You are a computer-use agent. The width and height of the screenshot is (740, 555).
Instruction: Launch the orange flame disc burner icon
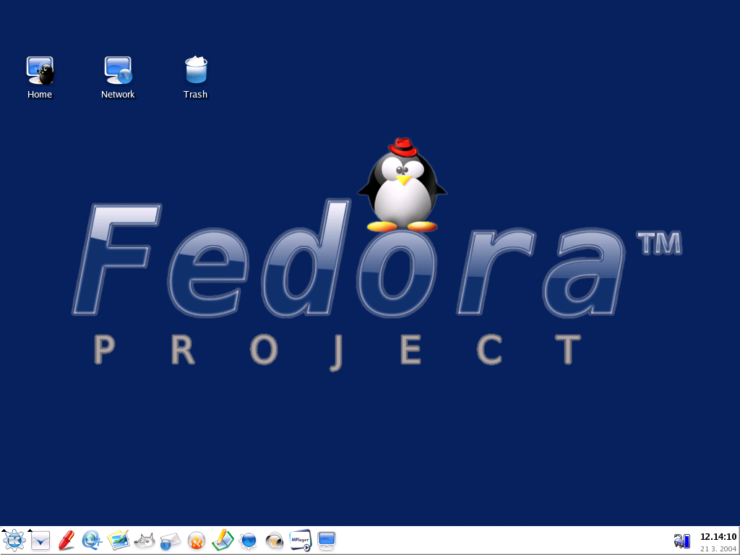(x=197, y=541)
